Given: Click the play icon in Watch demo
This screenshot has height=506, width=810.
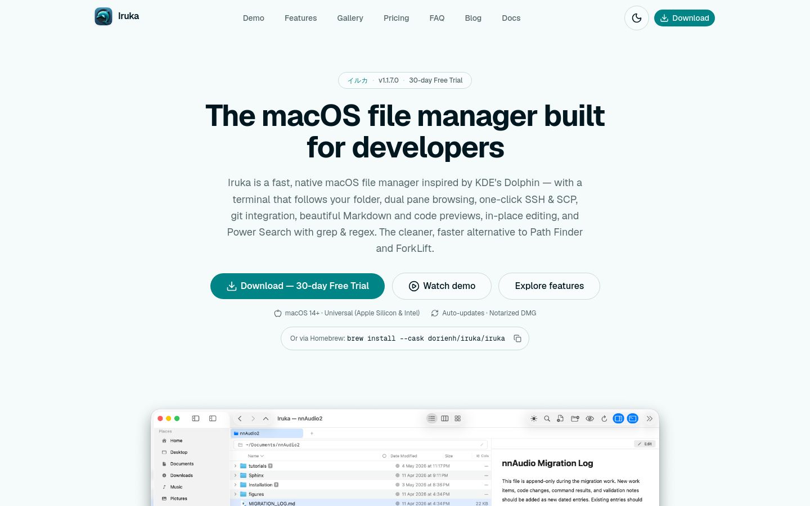Looking at the screenshot, I should click(414, 286).
